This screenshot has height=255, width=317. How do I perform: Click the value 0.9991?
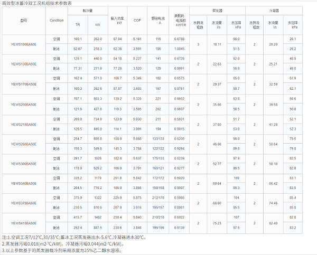pyautogui.click(x=179, y=68)
